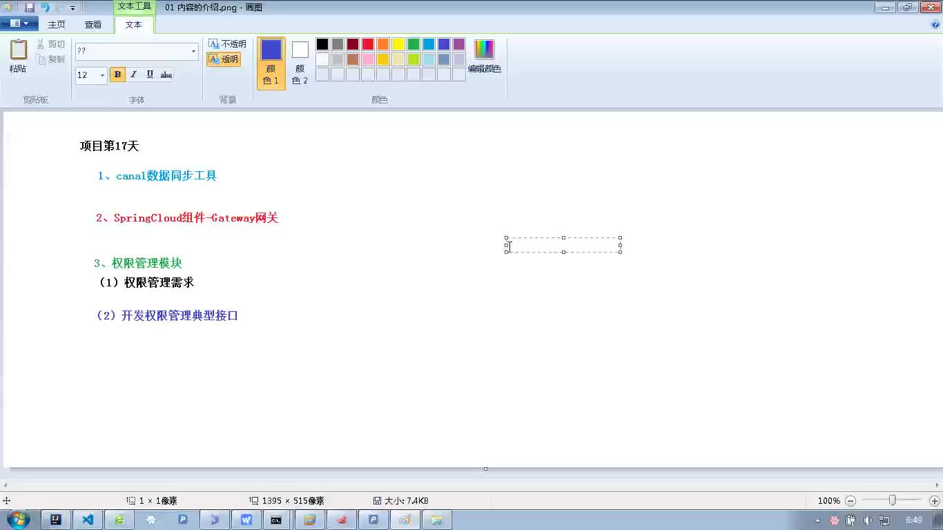The height and width of the screenshot is (530, 943).
Task: Open the Word (W) taskbar icon
Action: click(x=246, y=520)
